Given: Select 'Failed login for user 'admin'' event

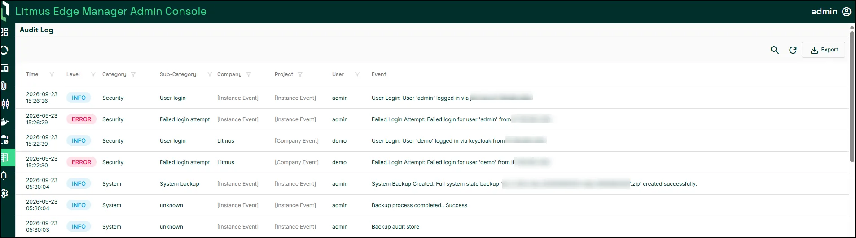Looking at the screenshot, I should (461, 119).
